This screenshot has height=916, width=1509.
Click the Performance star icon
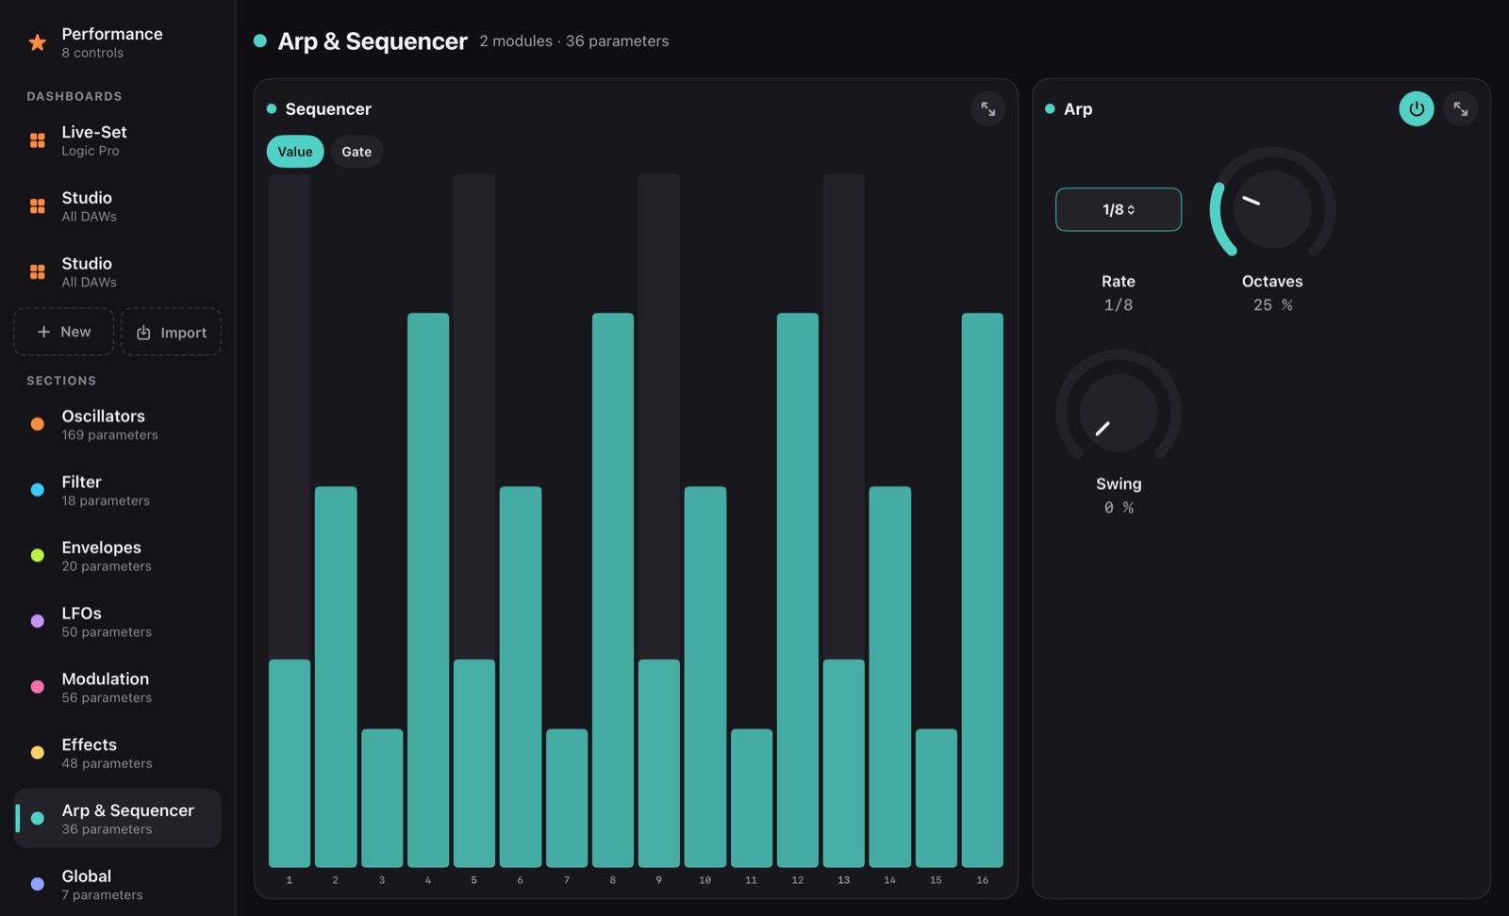[38, 42]
